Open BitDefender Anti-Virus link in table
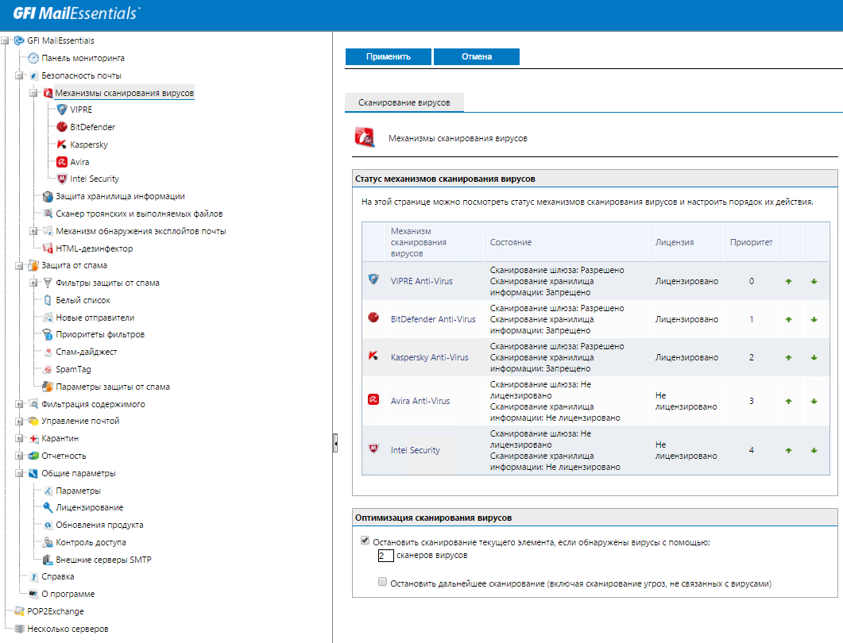843x643 pixels. point(433,319)
